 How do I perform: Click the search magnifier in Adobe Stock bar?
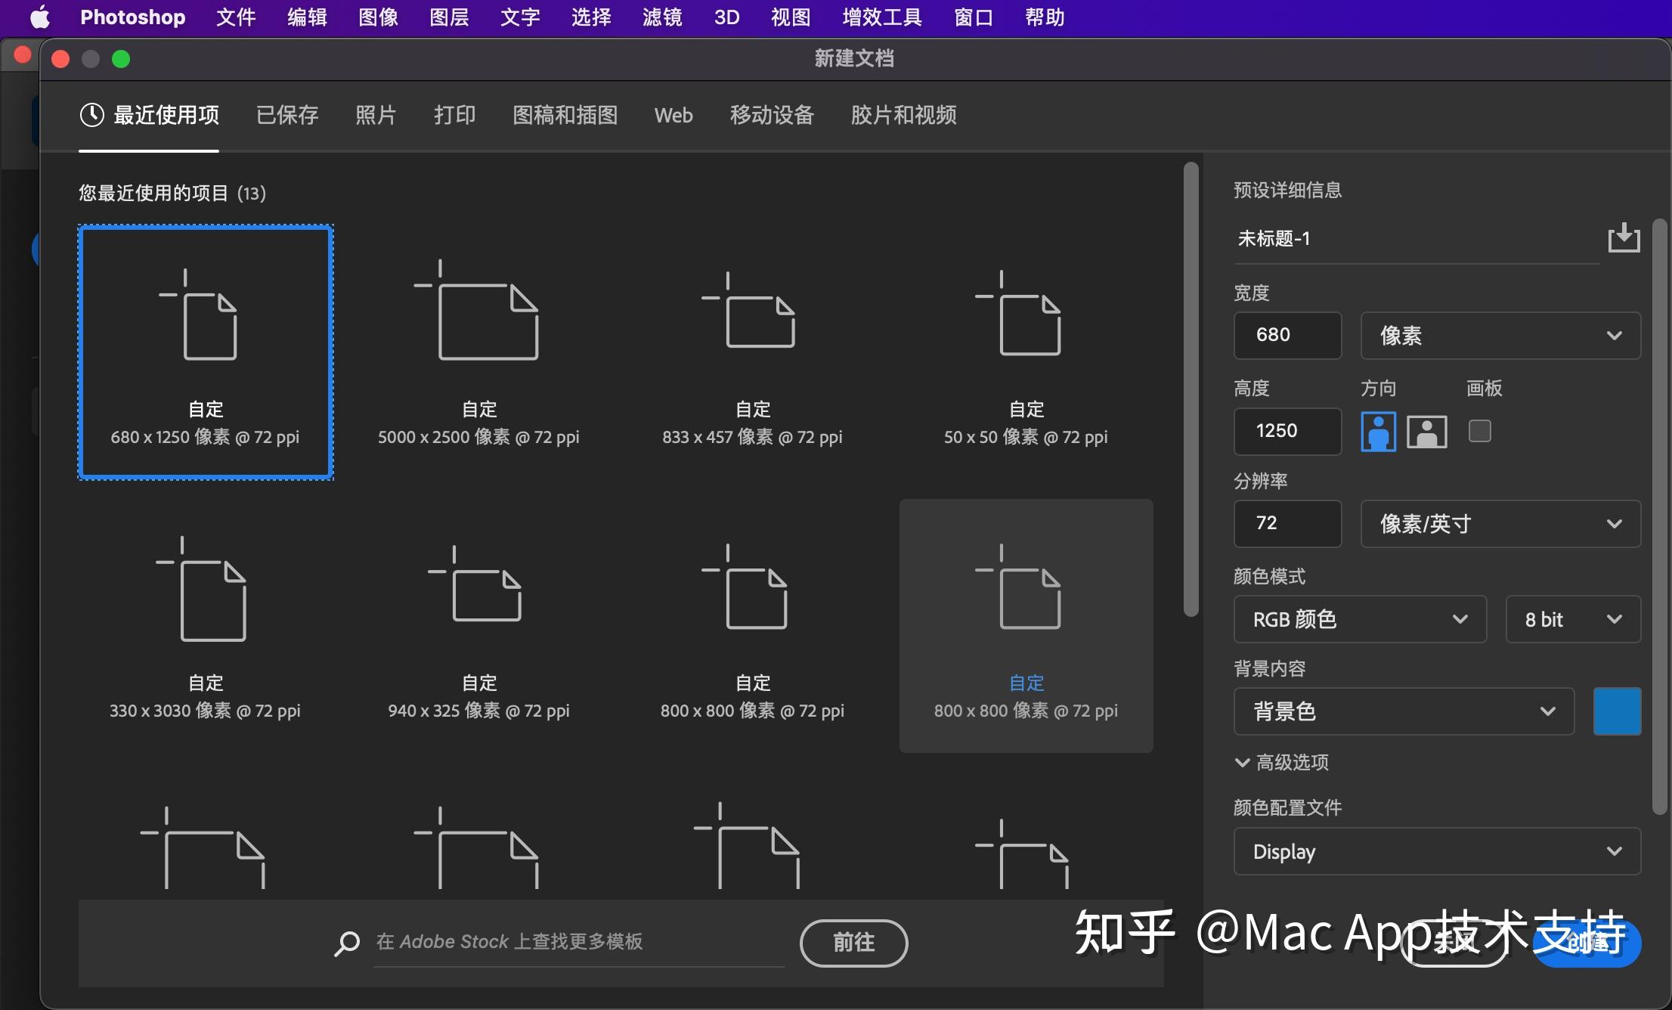pos(346,943)
